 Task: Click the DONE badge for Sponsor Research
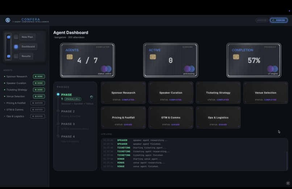click(x=39, y=76)
